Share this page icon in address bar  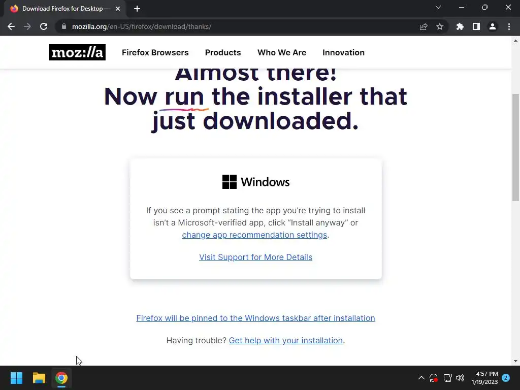point(424,26)
